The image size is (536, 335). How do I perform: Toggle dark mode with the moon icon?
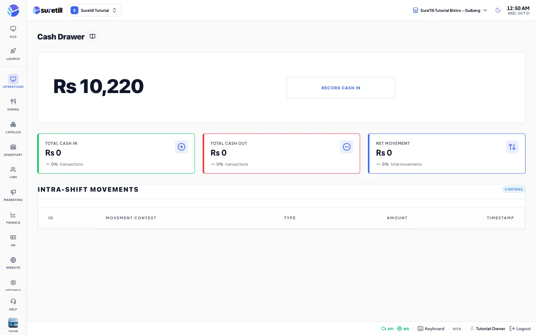(x=498, y=10)
